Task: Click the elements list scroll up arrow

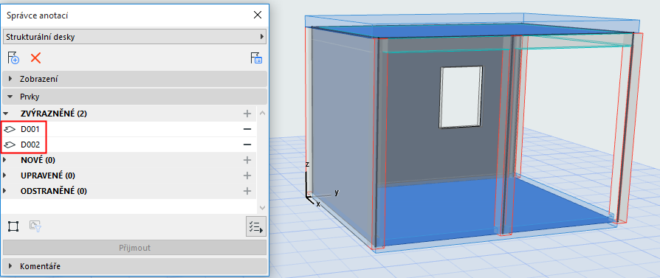Action: (262, 113)
